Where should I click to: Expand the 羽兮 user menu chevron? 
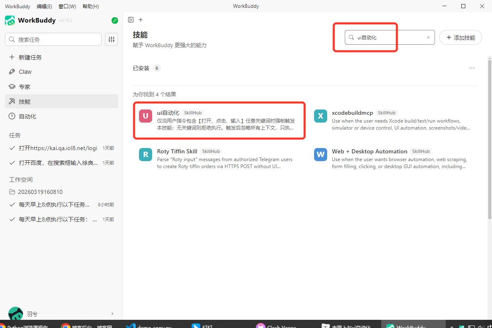(112, 314)
